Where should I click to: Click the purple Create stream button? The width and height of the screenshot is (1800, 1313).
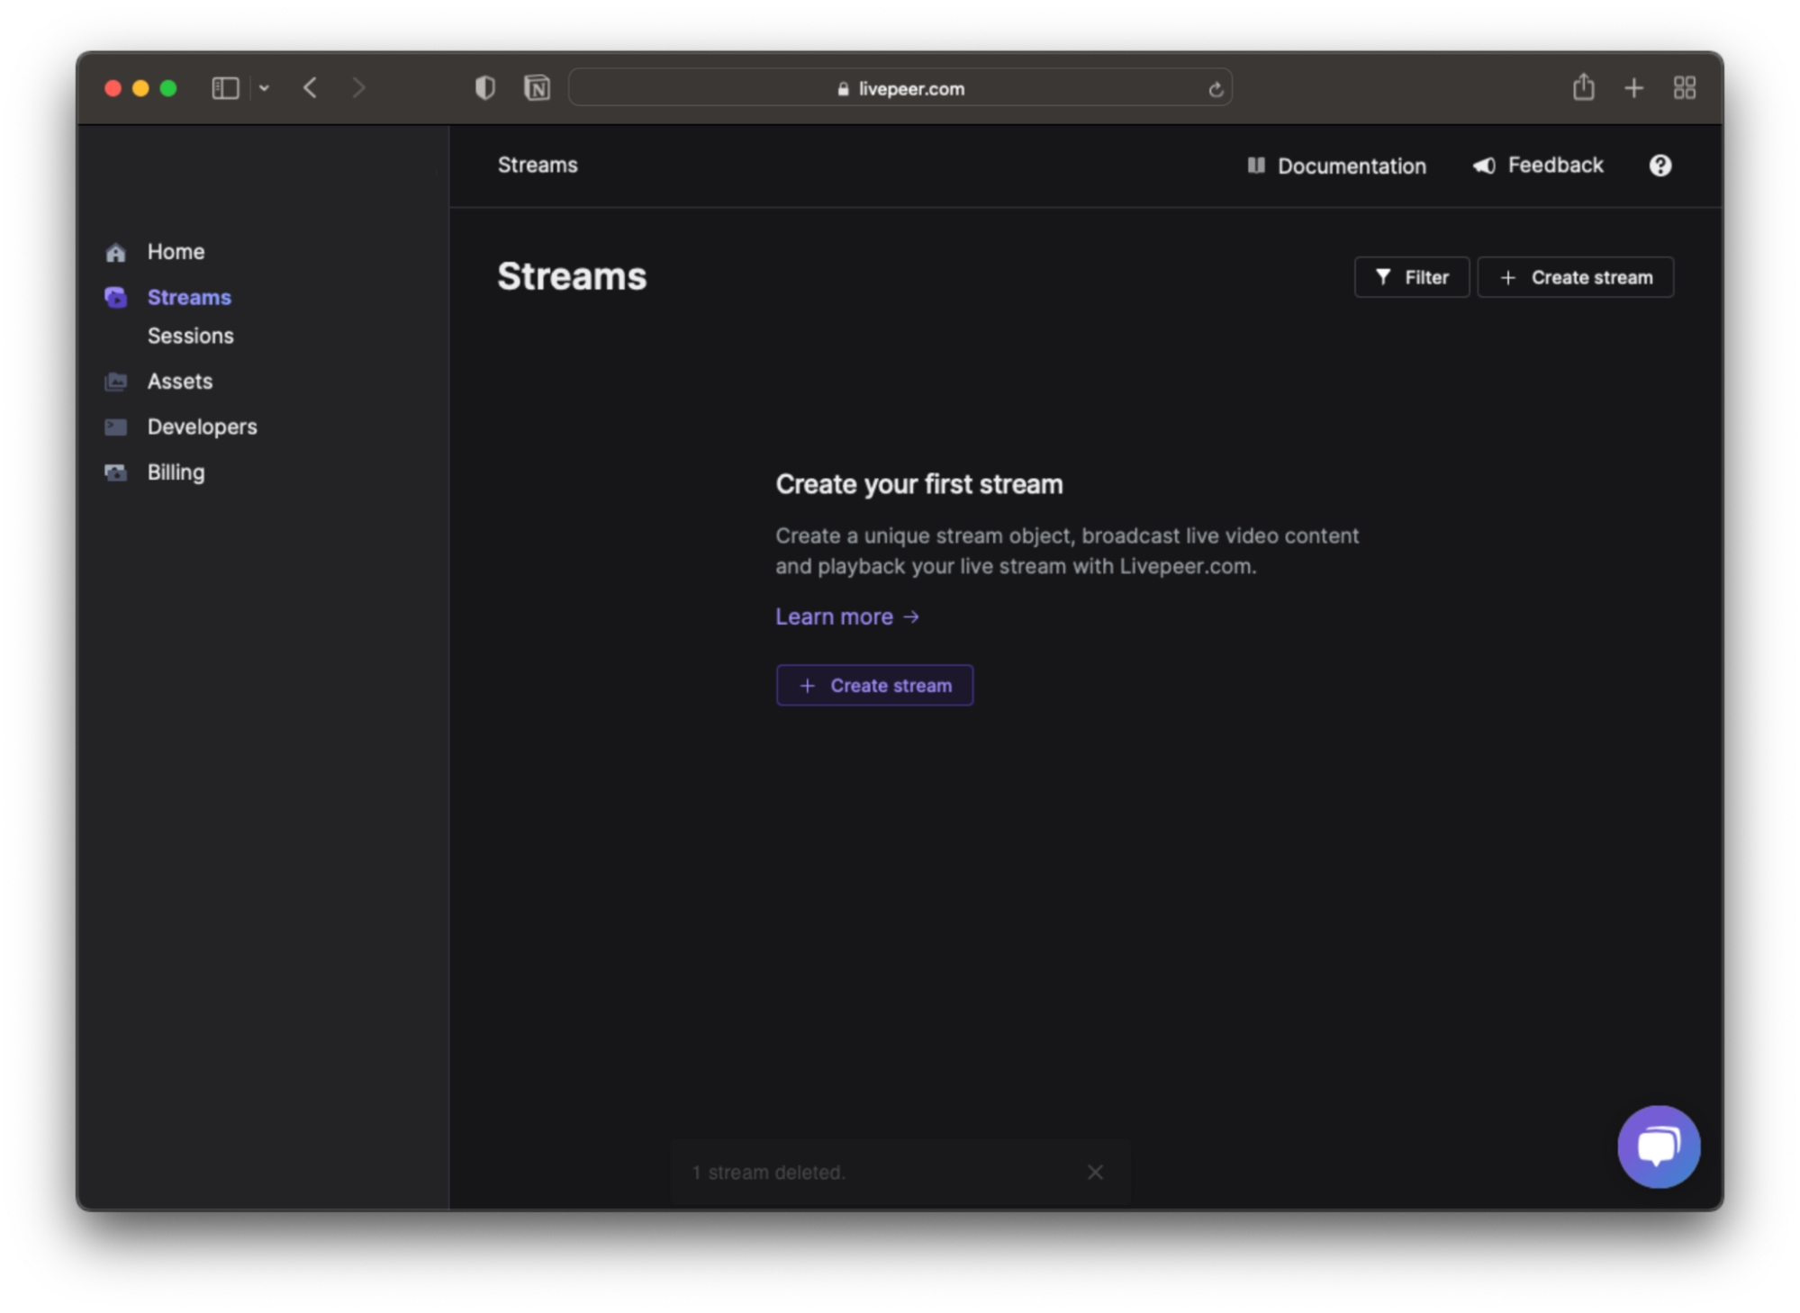tap(873, 686)
